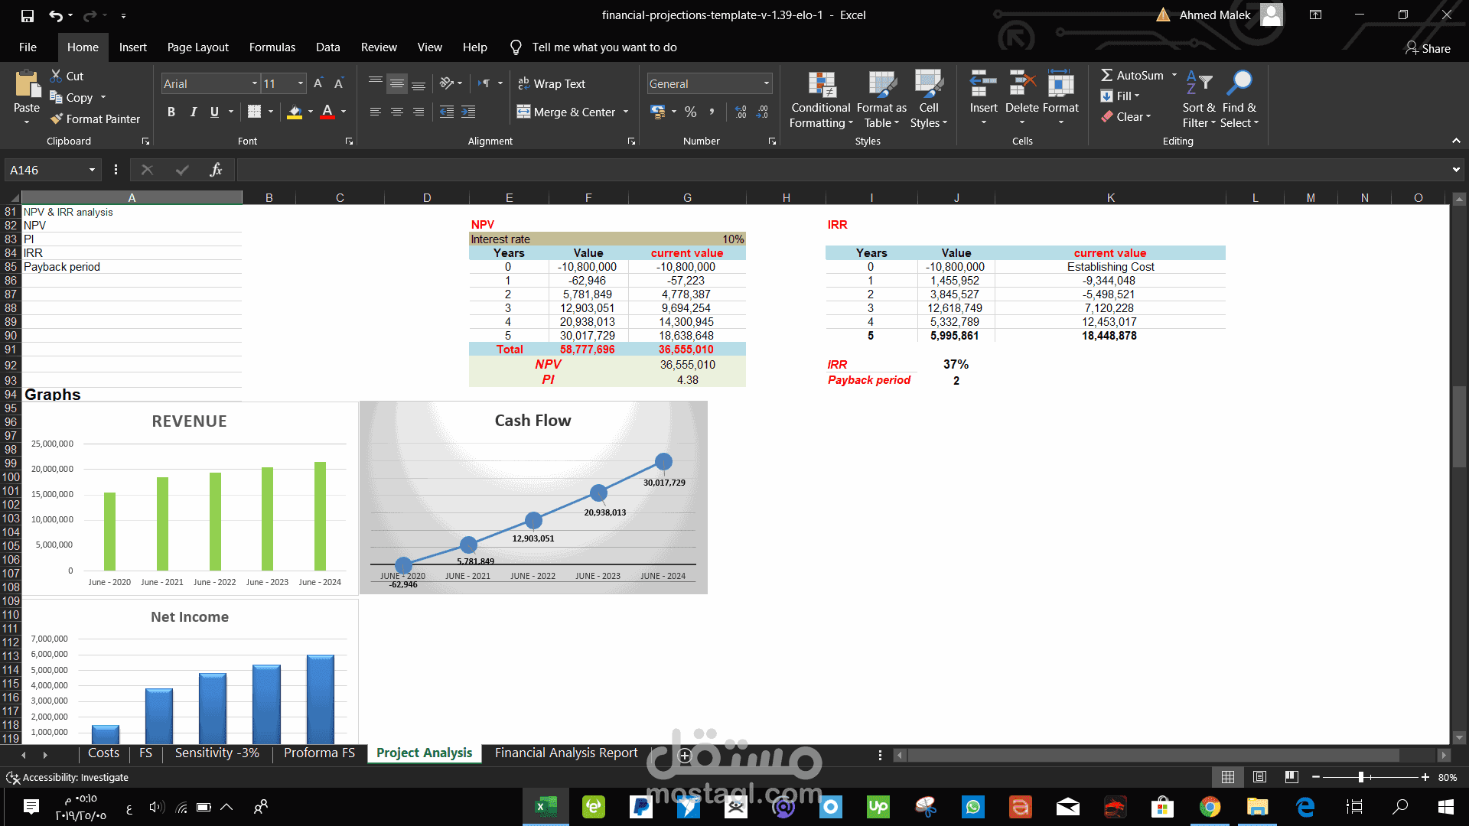Toggle Bold formatting
Viewport: 1469px width, 826px height.
171,112
